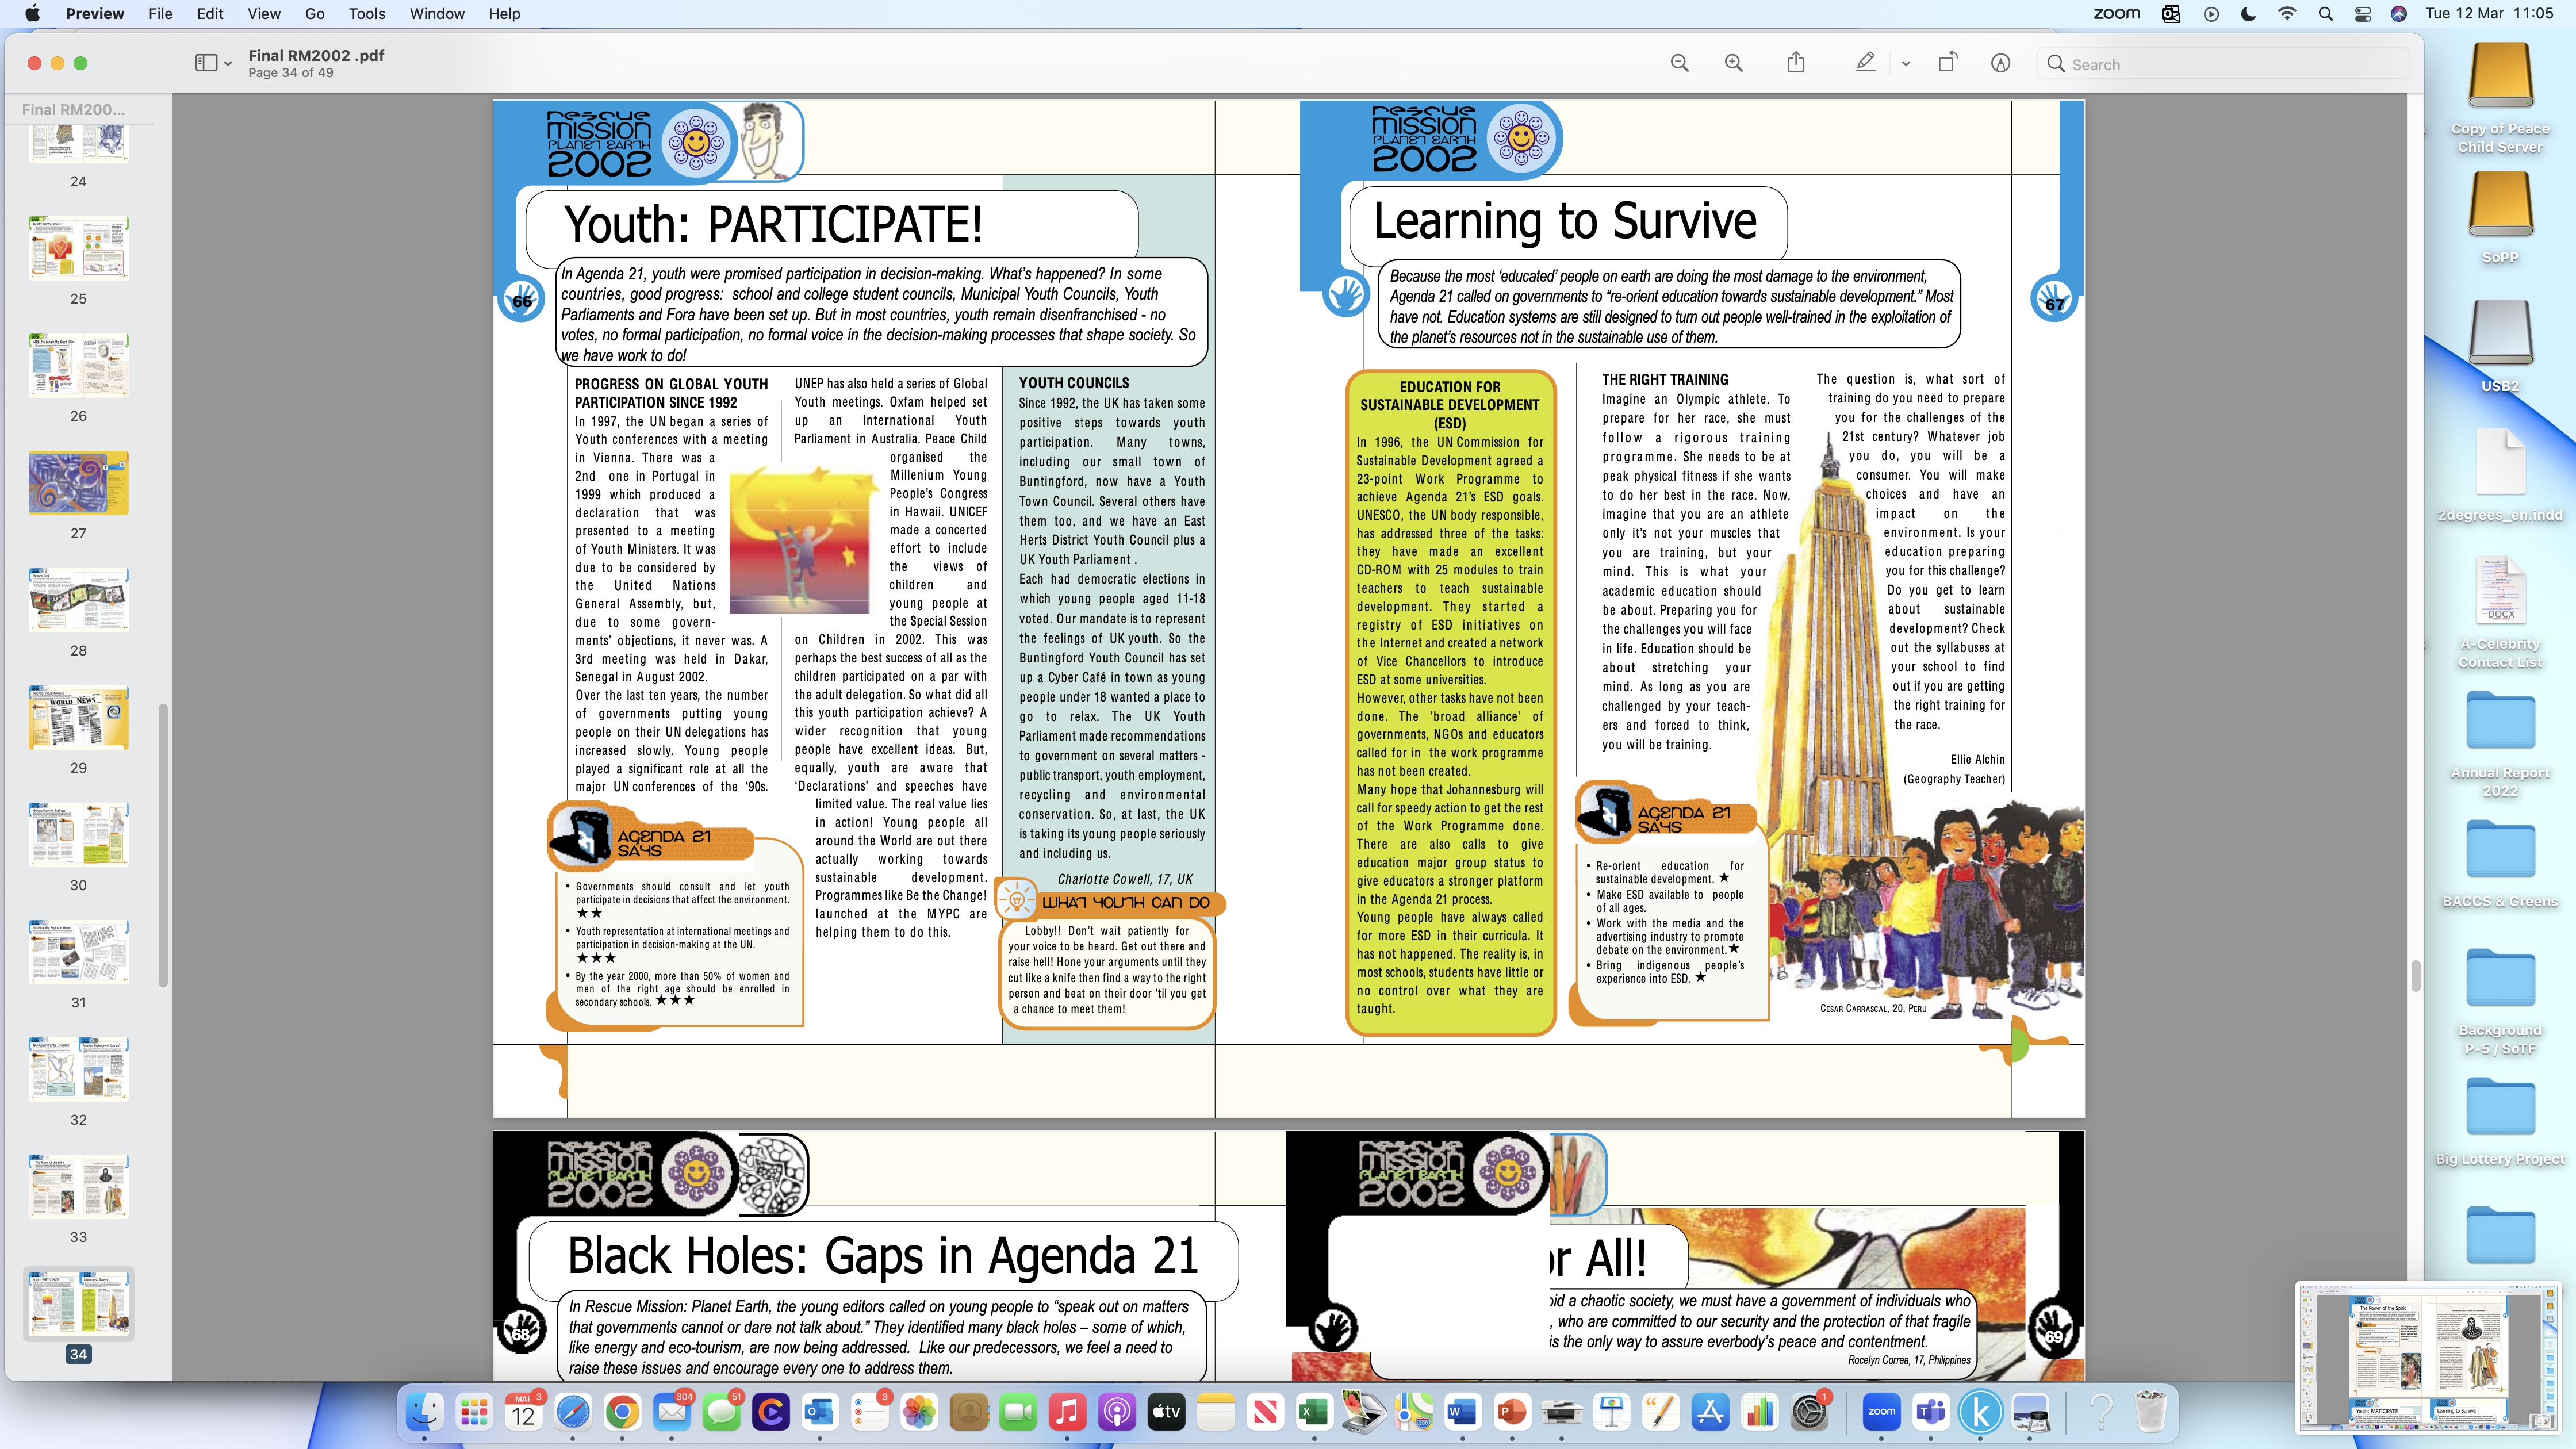The height and width of the screenshot is (1449, 2576).
Task: Click the Zoom In magnifier icon
Action: pyautogui.click(x=1734, y=63)
